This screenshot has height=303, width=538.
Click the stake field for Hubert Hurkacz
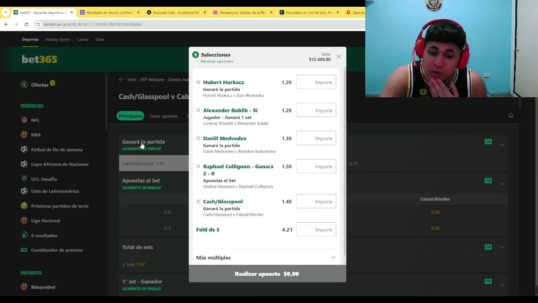coord(316,82)
